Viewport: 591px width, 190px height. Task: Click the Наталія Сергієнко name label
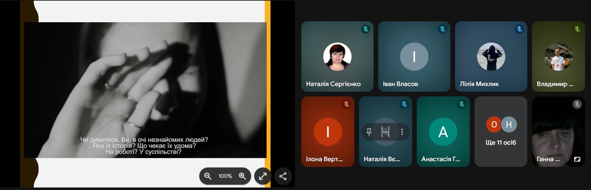coord(333,84)
